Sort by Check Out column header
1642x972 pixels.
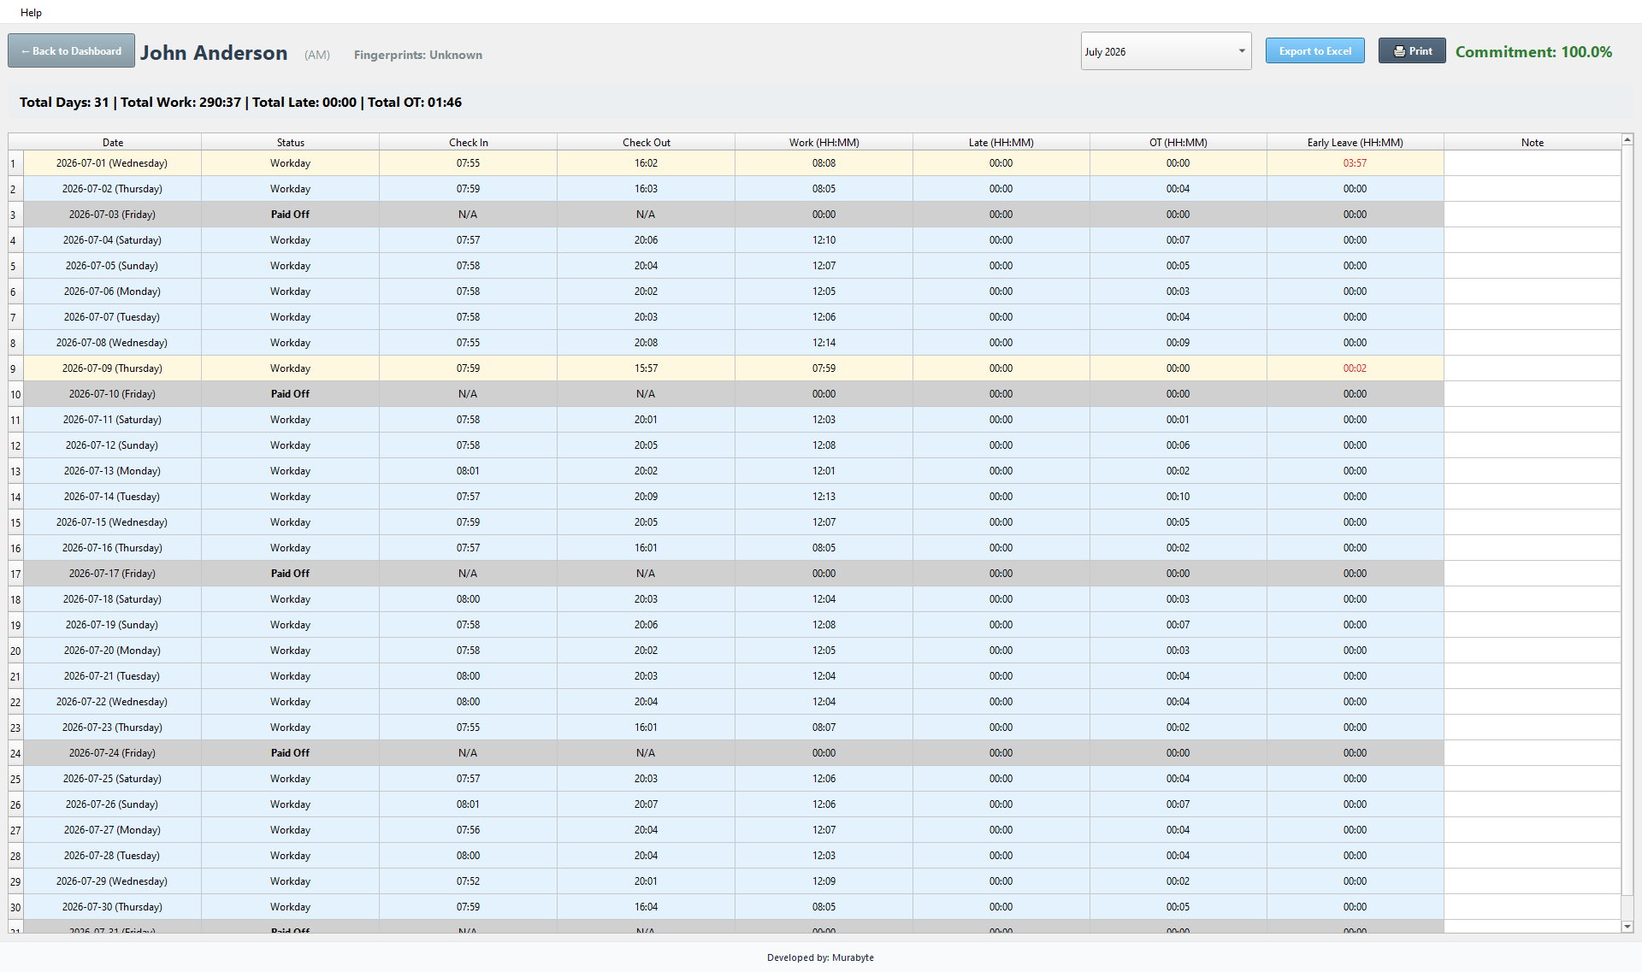646,142
